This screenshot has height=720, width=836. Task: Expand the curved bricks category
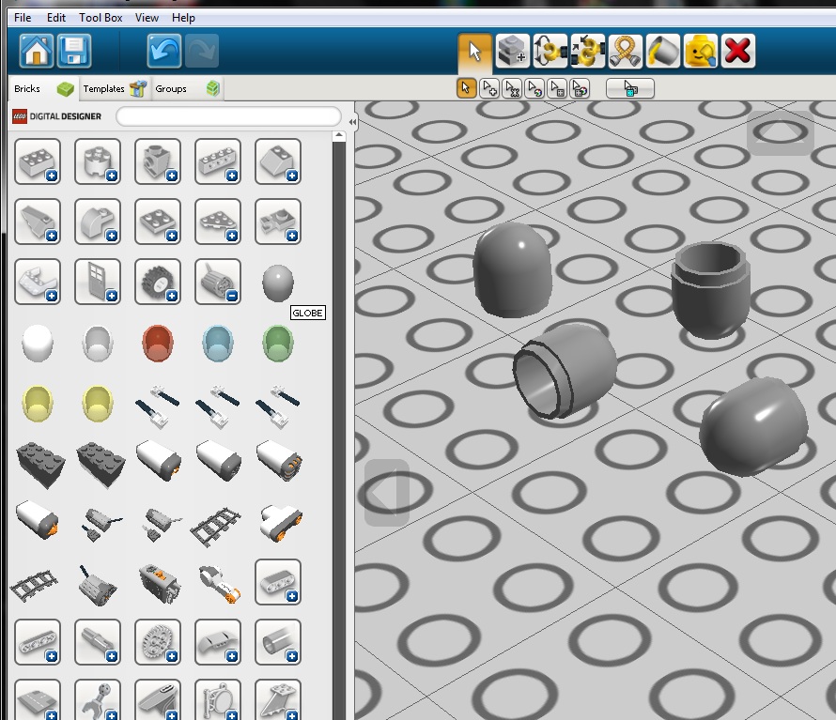[98, 222]
